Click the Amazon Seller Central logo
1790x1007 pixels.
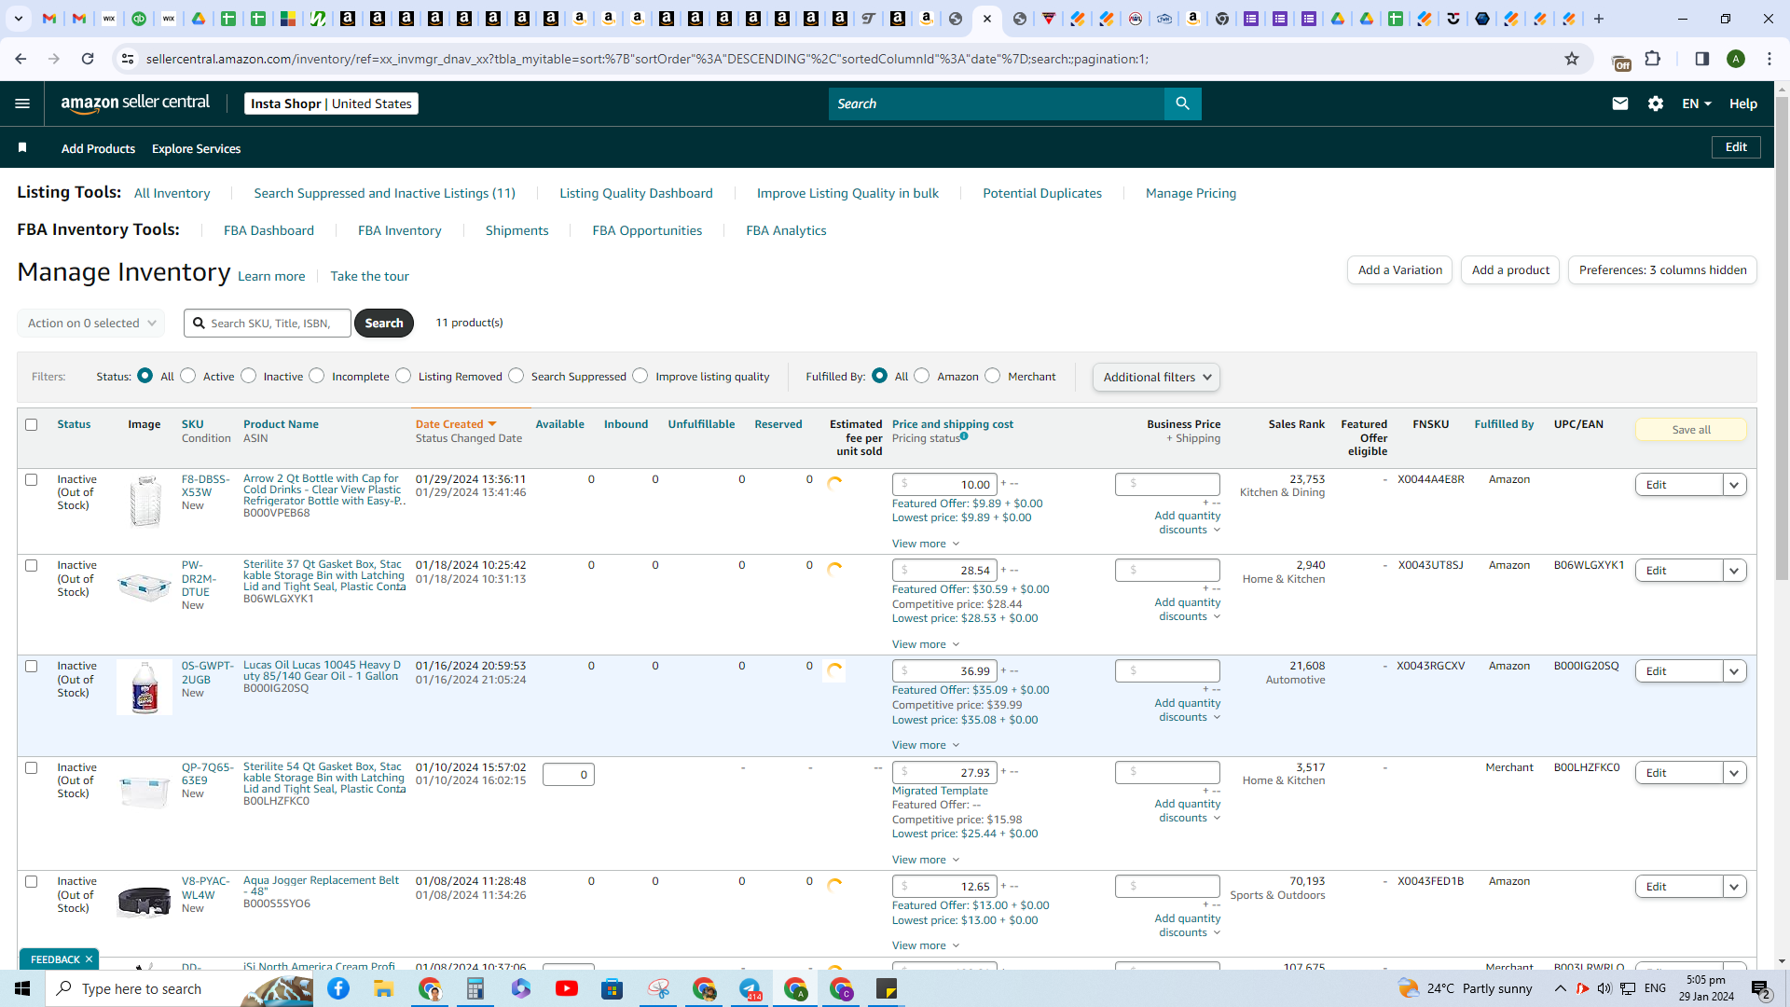135,103
